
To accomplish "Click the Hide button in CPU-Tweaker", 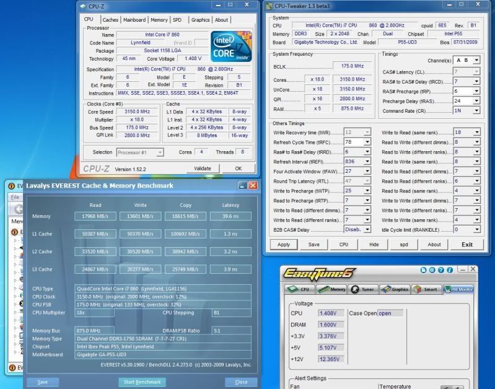I will (x=374, y=245).
